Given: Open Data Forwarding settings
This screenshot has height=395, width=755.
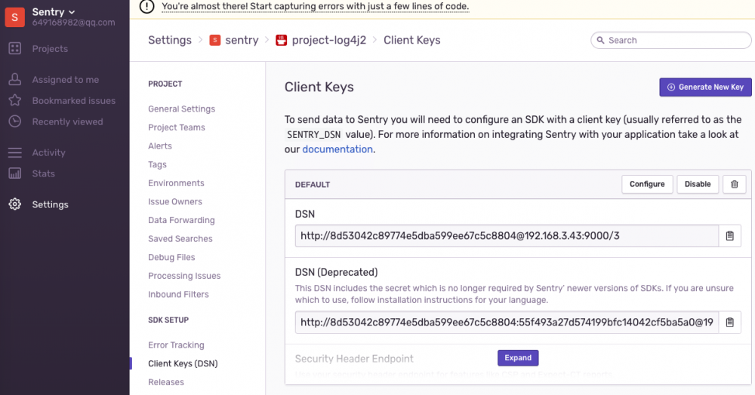Looking at the screenshot, I should pos(181,221).
